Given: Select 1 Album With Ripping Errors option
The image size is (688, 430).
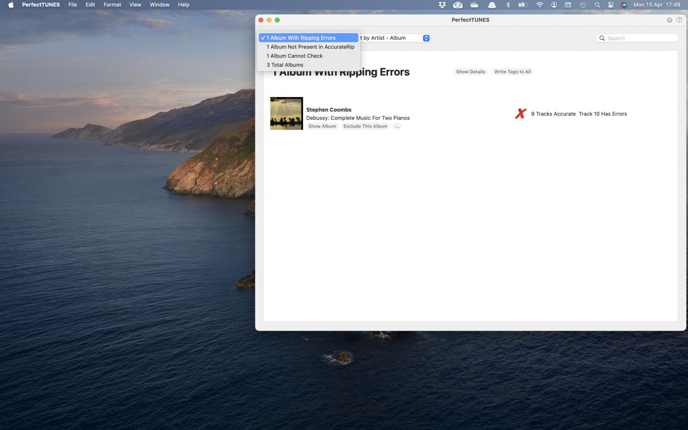Looking at the screenshot, I should [301, 38].
